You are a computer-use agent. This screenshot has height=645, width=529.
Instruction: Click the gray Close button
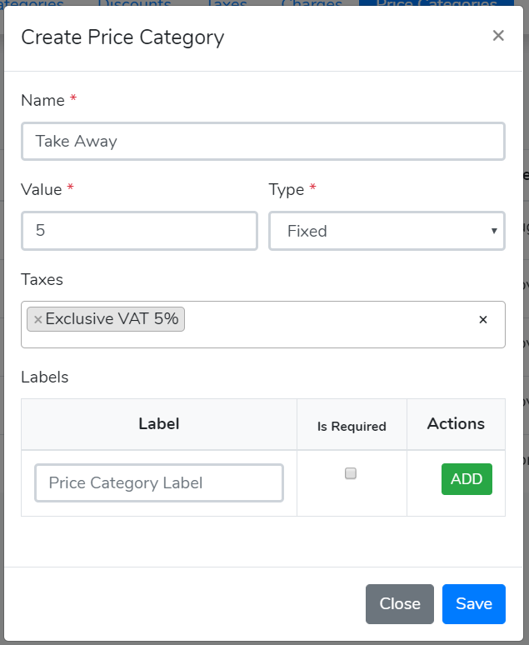399,604
